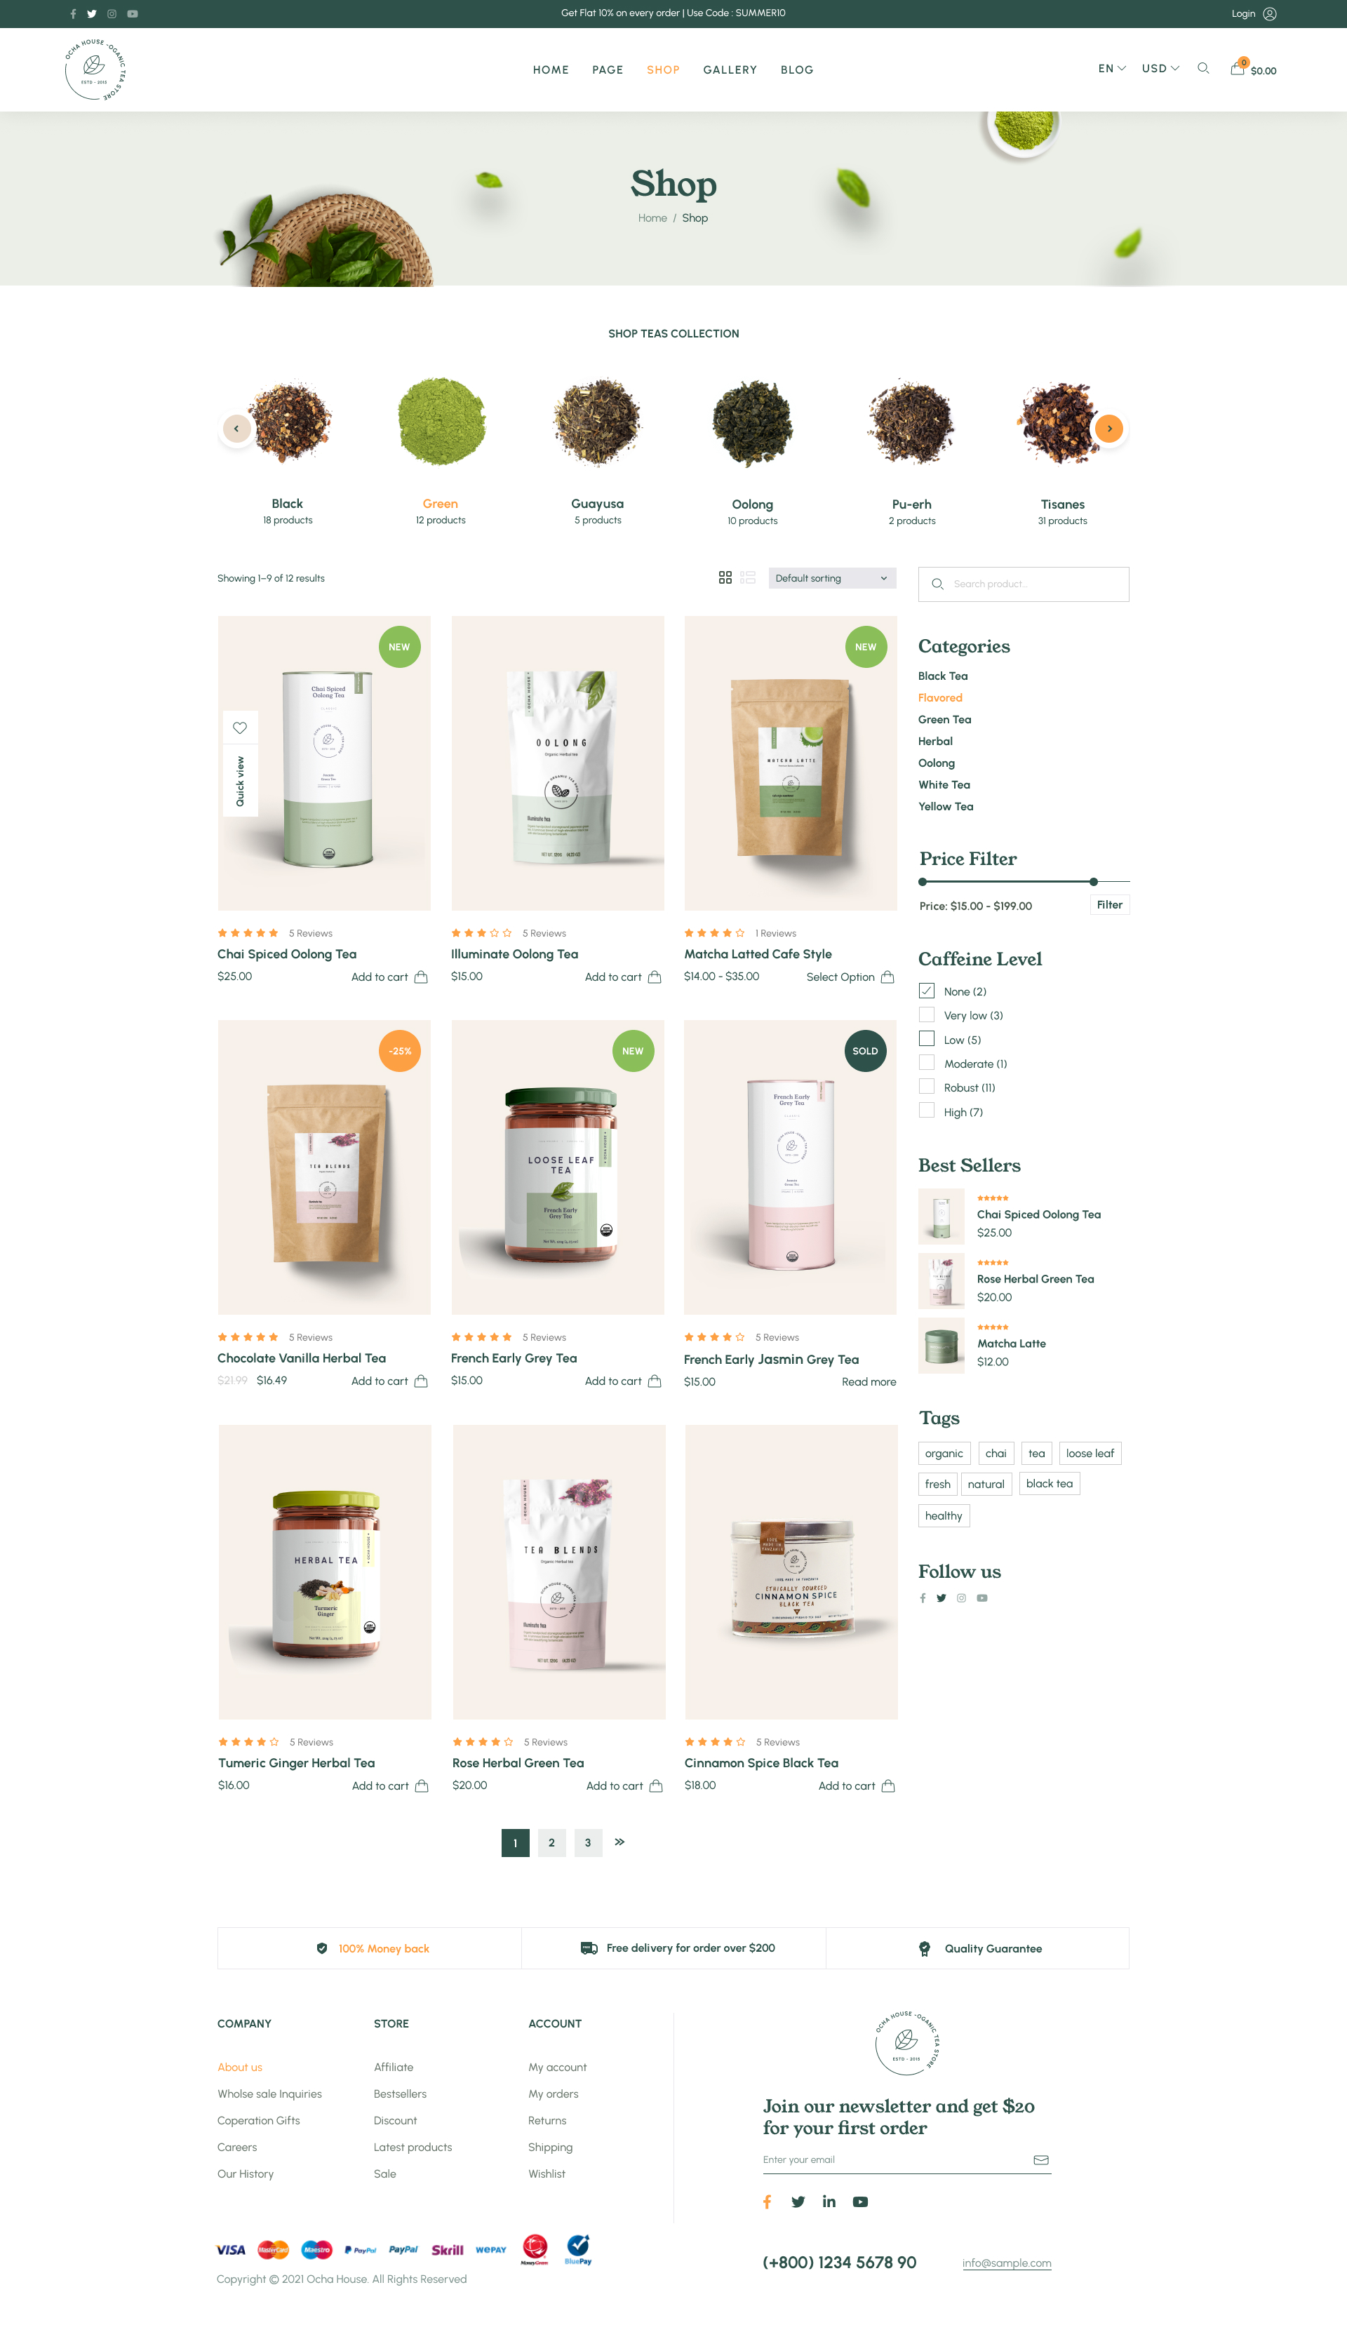Open the Default sorting dropdown
This screenshot has height=2325, width=1347.
click(x=832, y=577)
